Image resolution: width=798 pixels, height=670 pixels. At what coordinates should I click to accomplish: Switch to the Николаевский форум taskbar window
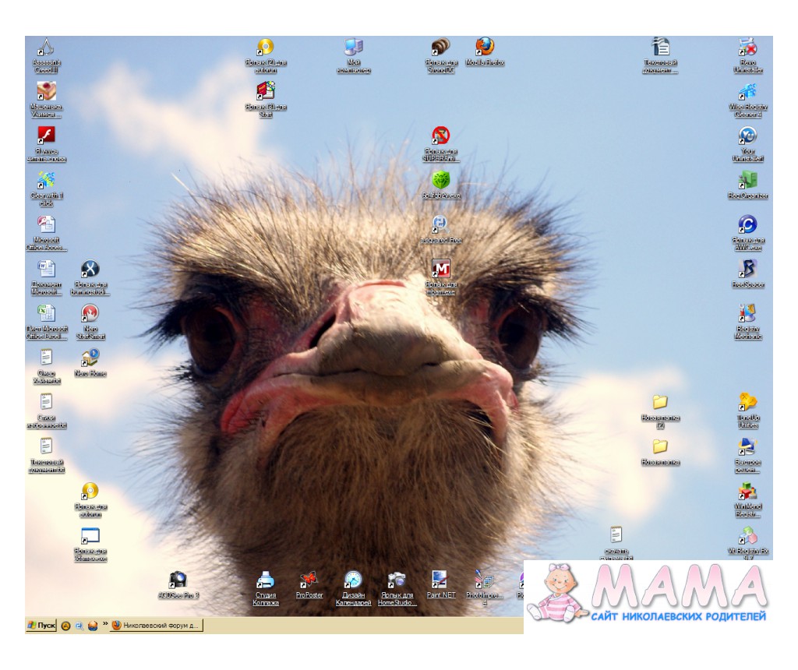click(157, 625)
